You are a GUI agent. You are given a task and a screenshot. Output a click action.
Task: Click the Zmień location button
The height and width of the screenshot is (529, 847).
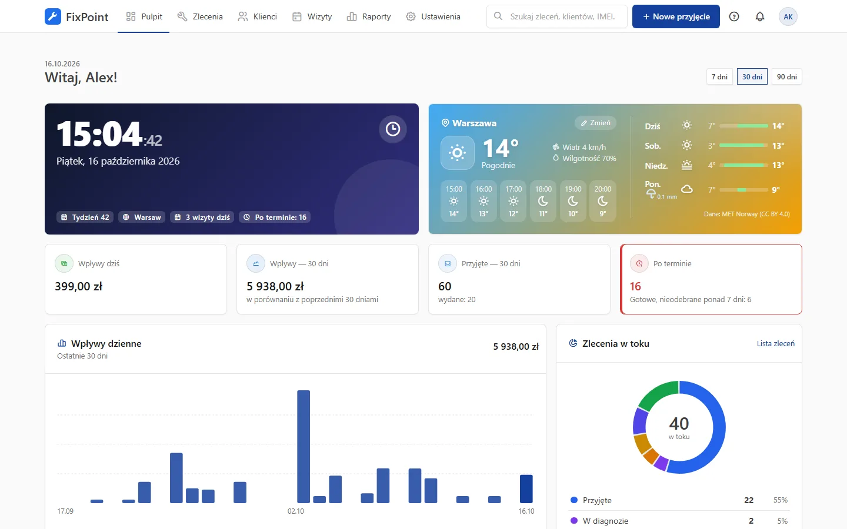(595, 123)
